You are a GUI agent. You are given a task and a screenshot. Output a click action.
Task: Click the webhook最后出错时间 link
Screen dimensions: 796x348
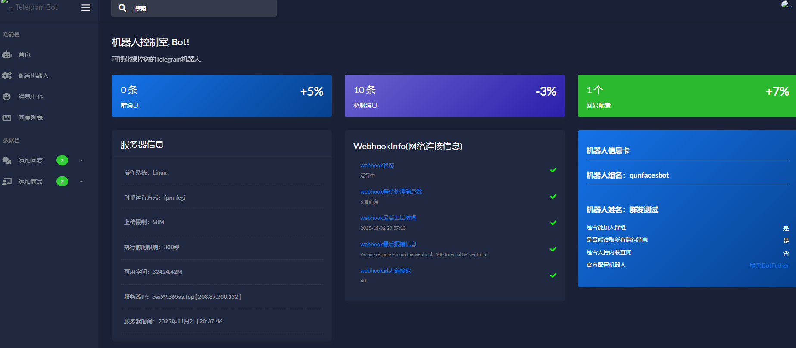(388, 218)
